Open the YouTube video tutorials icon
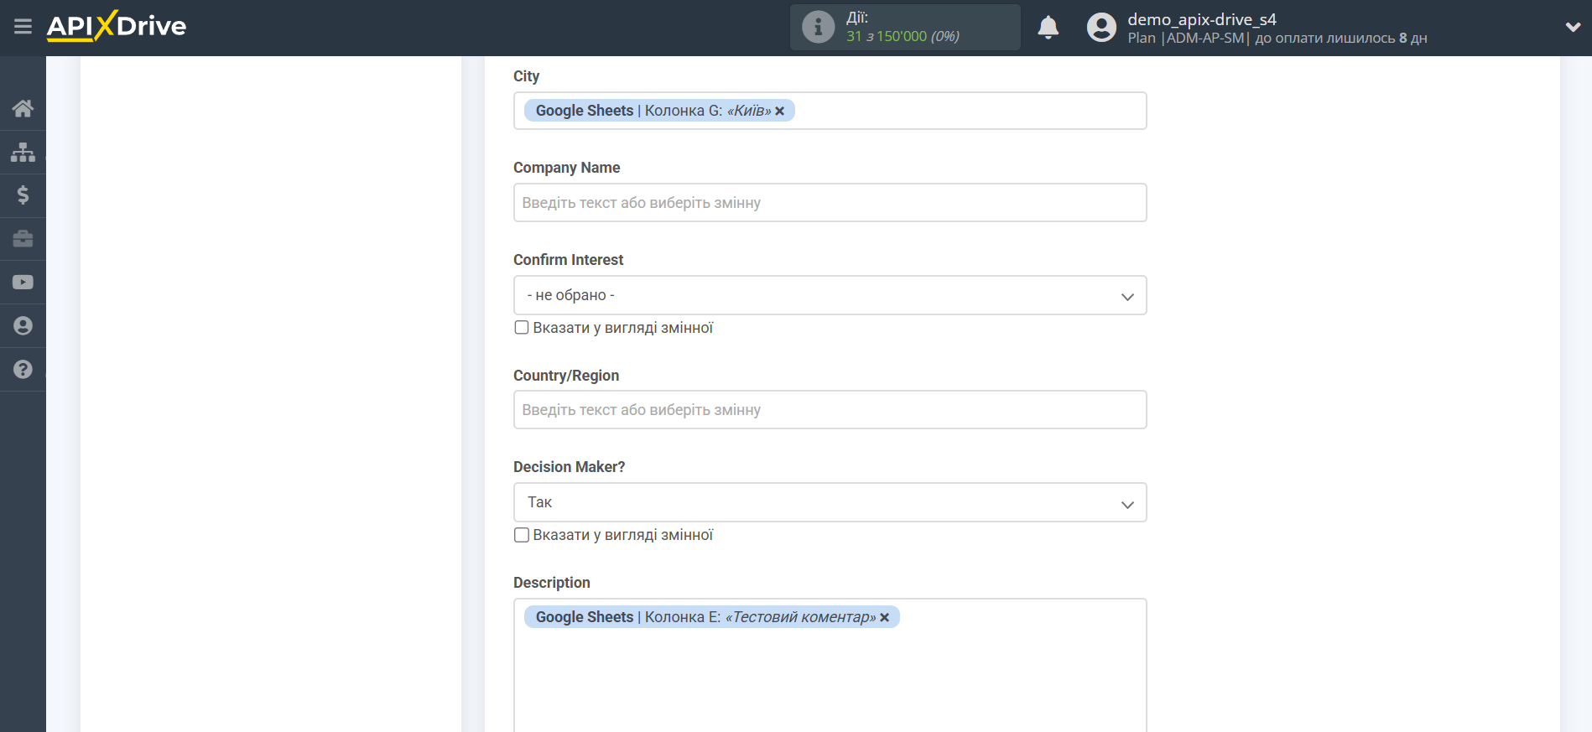The image size is (1592, 732). coord(23,283)
